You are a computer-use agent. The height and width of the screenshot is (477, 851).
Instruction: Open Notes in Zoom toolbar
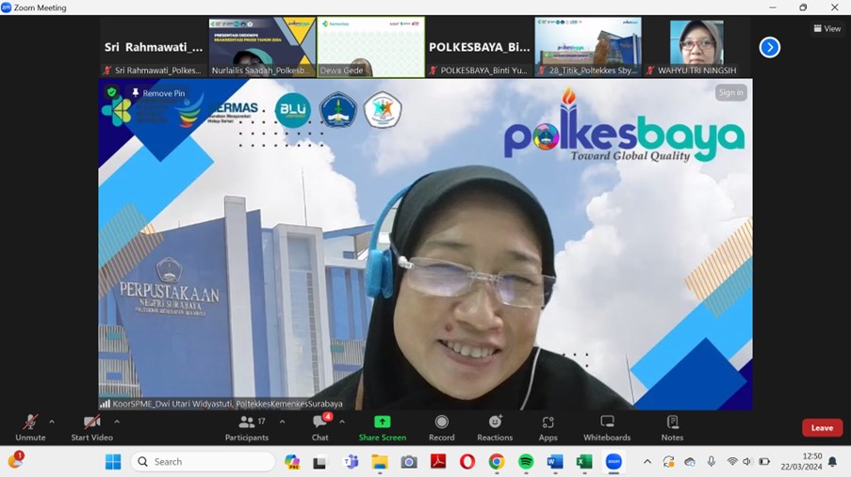tap(672, 428)
